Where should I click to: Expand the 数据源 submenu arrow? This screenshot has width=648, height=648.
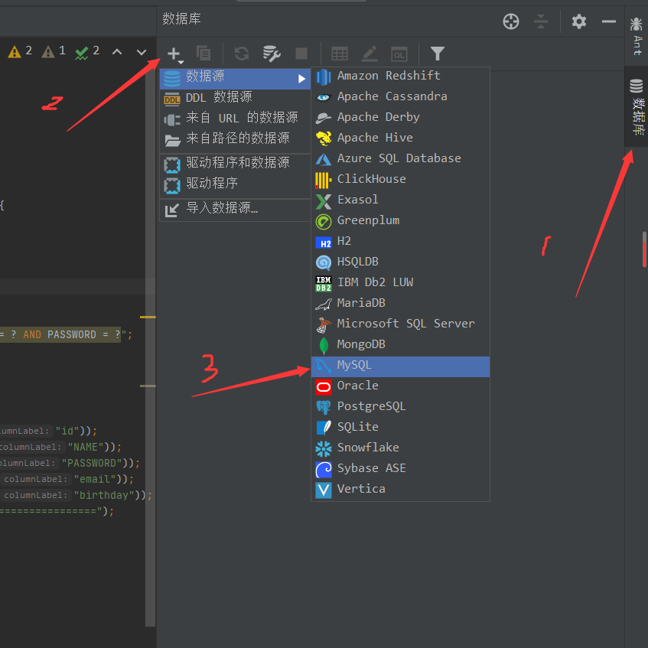point(301,79)
